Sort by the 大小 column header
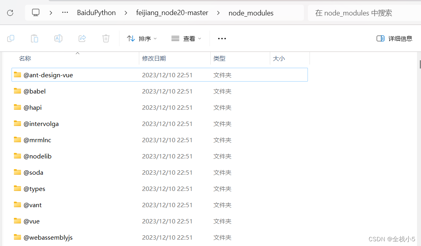The height and width of the screenshot is (246, 421). (279, 58)
